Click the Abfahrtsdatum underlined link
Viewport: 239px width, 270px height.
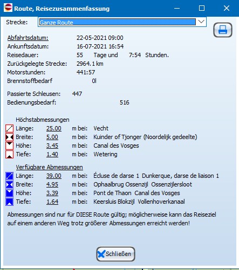pyautogui.click(x=28, y=38)
